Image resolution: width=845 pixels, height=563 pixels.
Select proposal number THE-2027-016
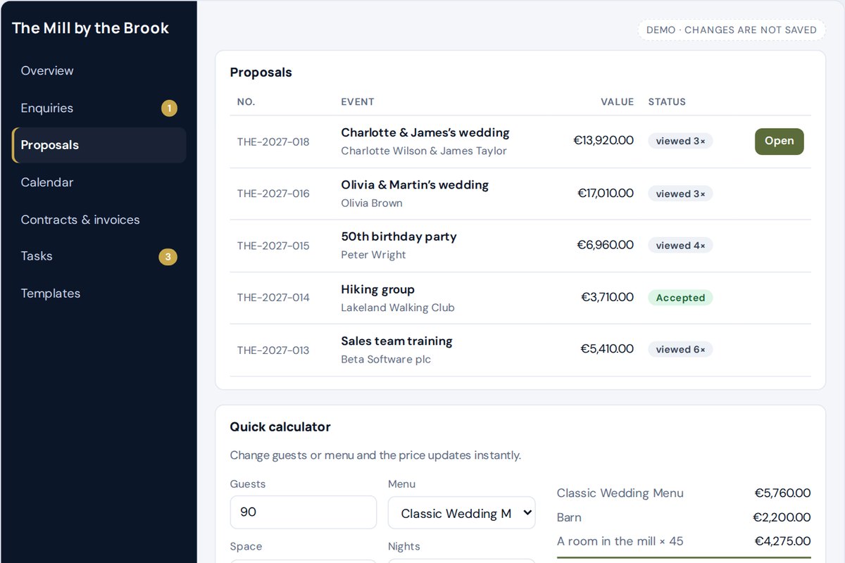[x=273, y=194]
